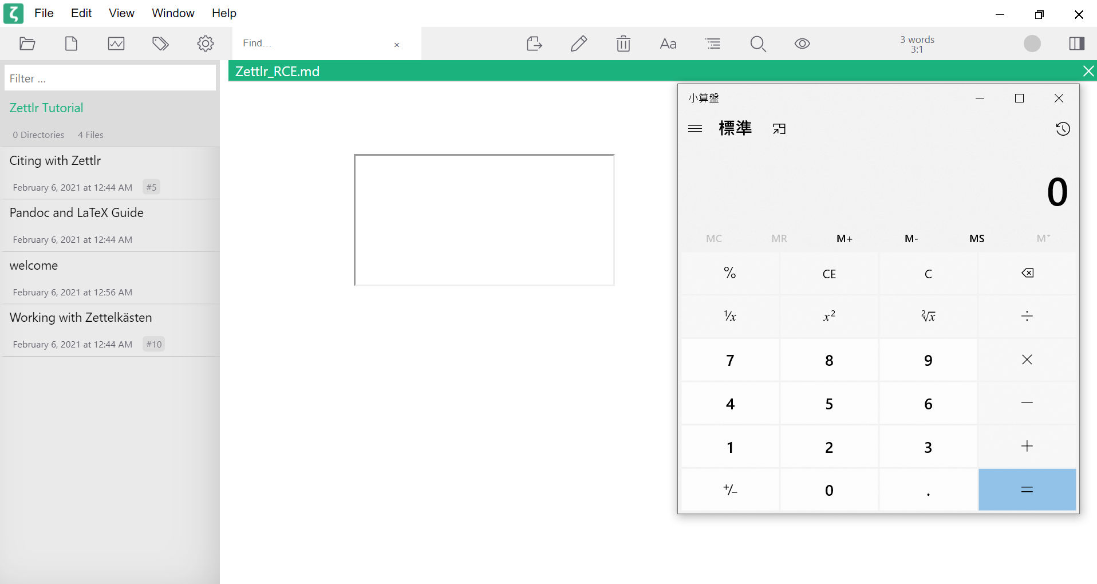
Task: Click the CE clear entry key
Action: tap(829, 273)
